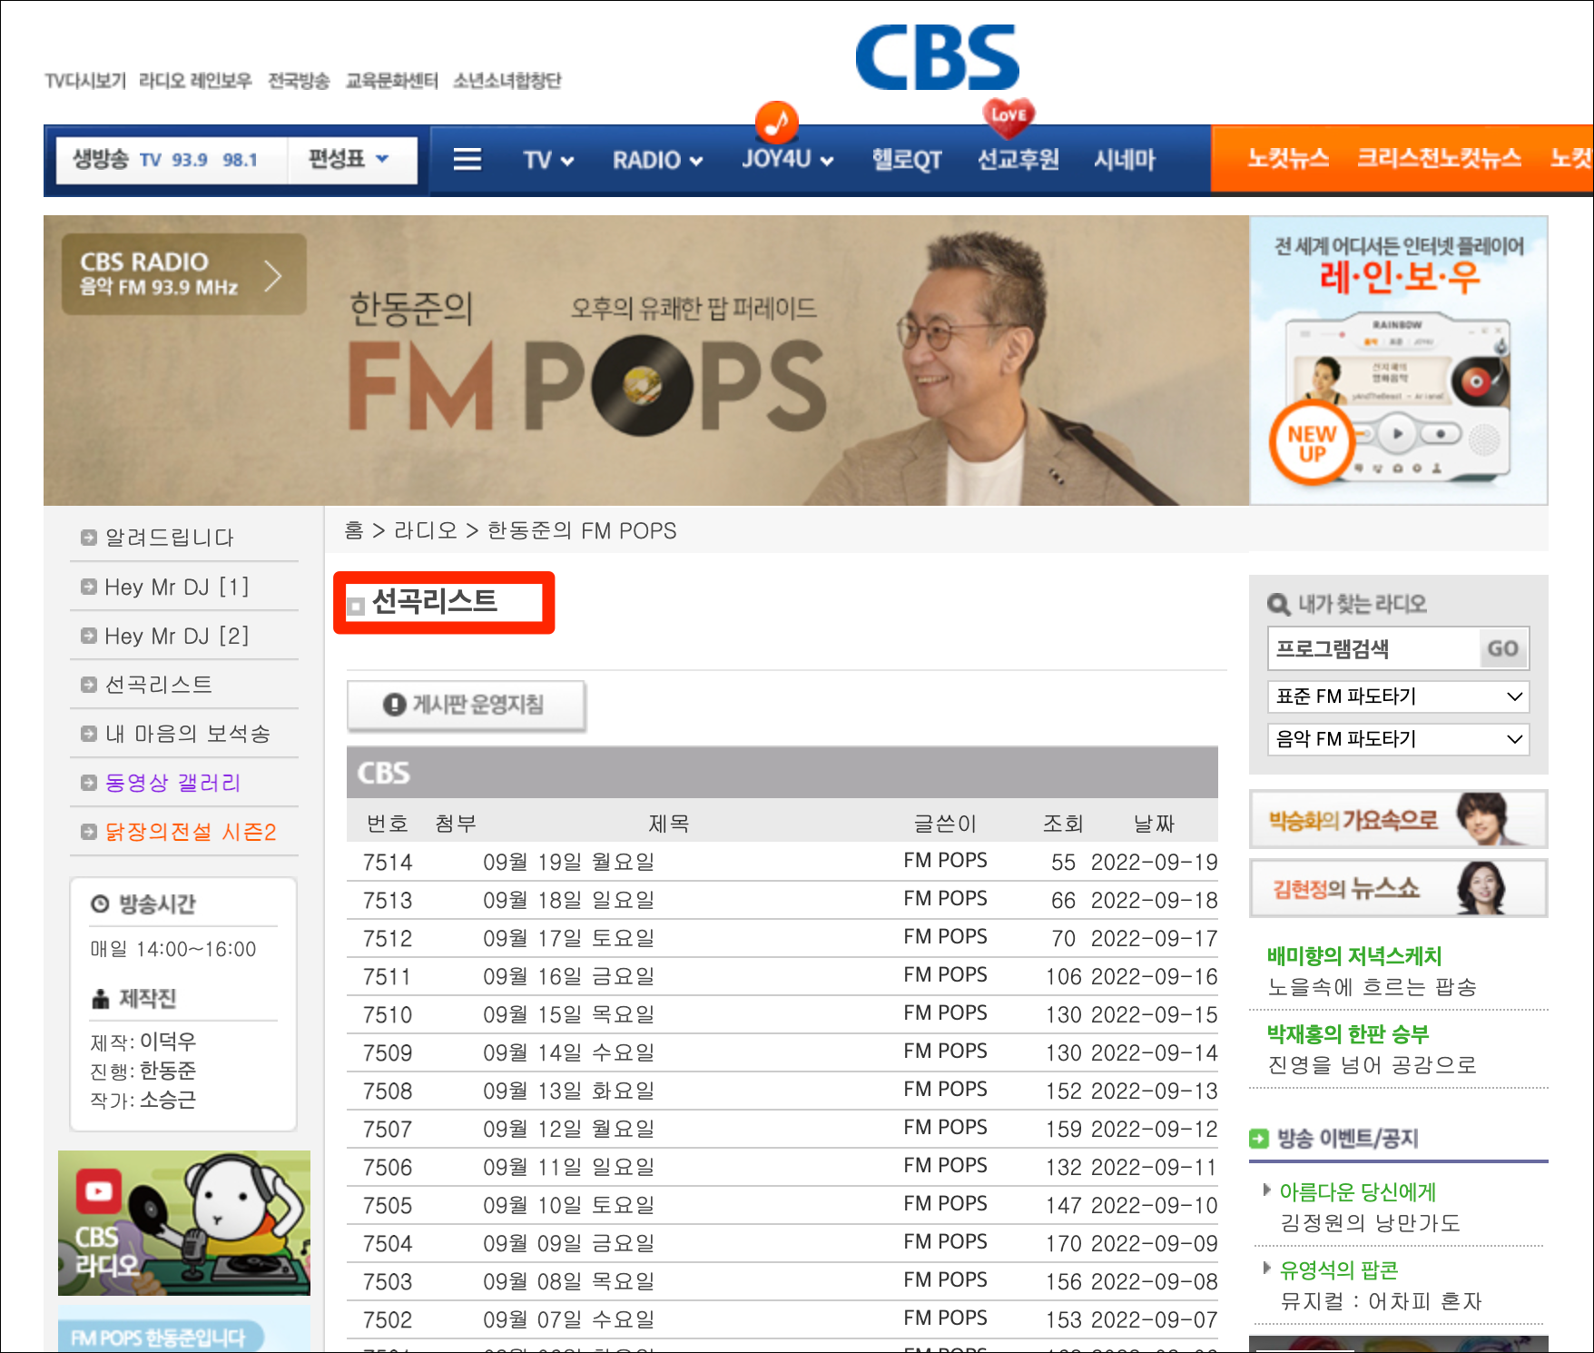Open 시네마 menu item
1594x1353 pixels.
point(1124,160)
